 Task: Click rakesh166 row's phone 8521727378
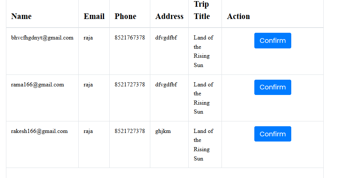click(x=130, y=131)
